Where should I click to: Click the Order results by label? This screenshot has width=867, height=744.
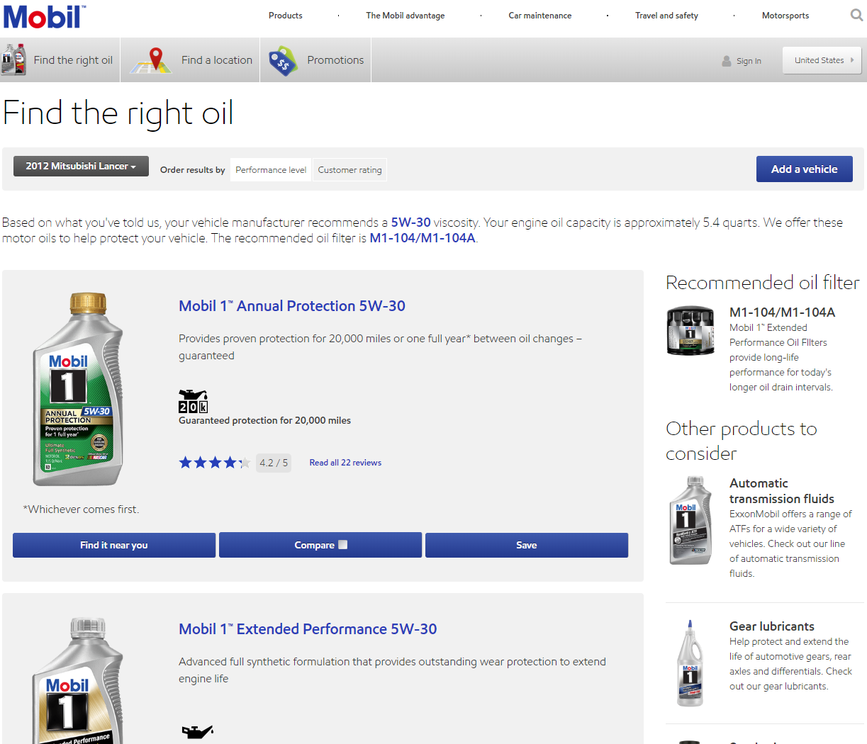click(x=193, y=170)
